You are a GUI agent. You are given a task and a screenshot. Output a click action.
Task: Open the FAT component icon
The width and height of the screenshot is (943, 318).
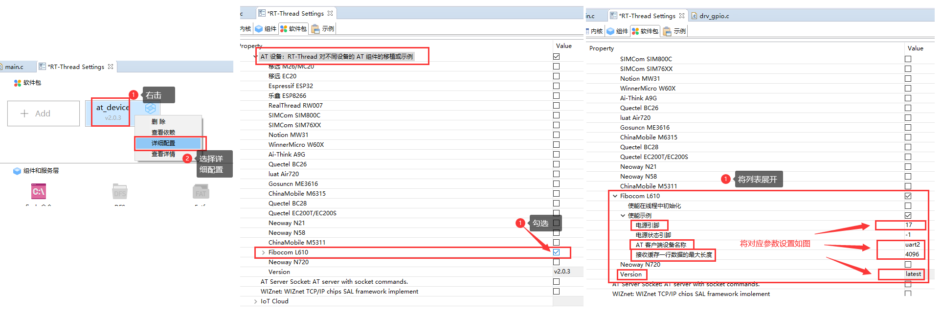201,191
